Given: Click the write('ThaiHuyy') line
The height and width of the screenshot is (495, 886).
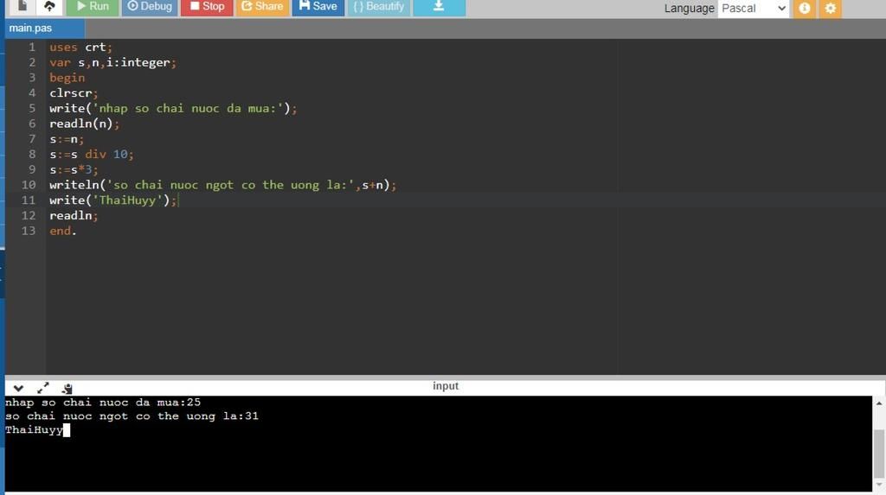Looking at the screenshot, I should pos(113,200).
